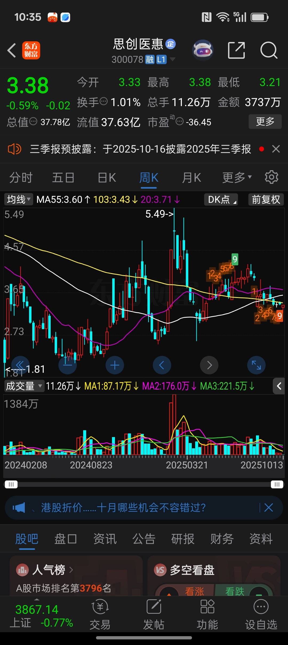Click the right range slider handle

point(277,484)
